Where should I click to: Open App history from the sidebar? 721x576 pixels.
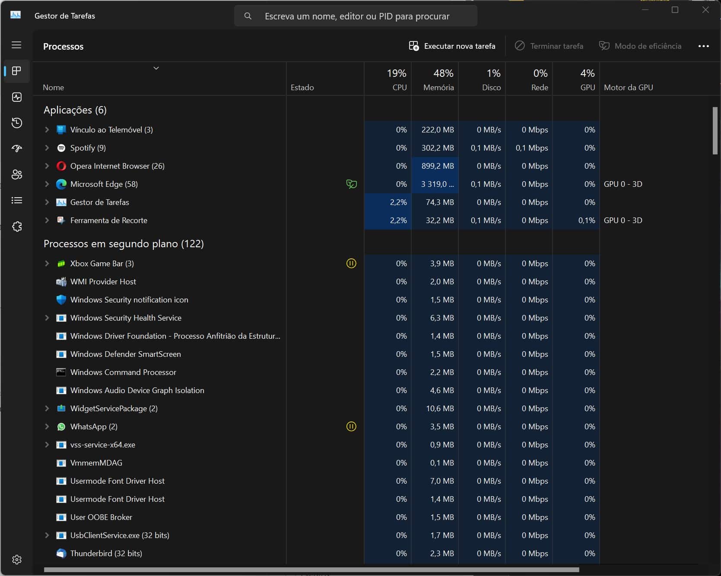click(x=17, y=123)
